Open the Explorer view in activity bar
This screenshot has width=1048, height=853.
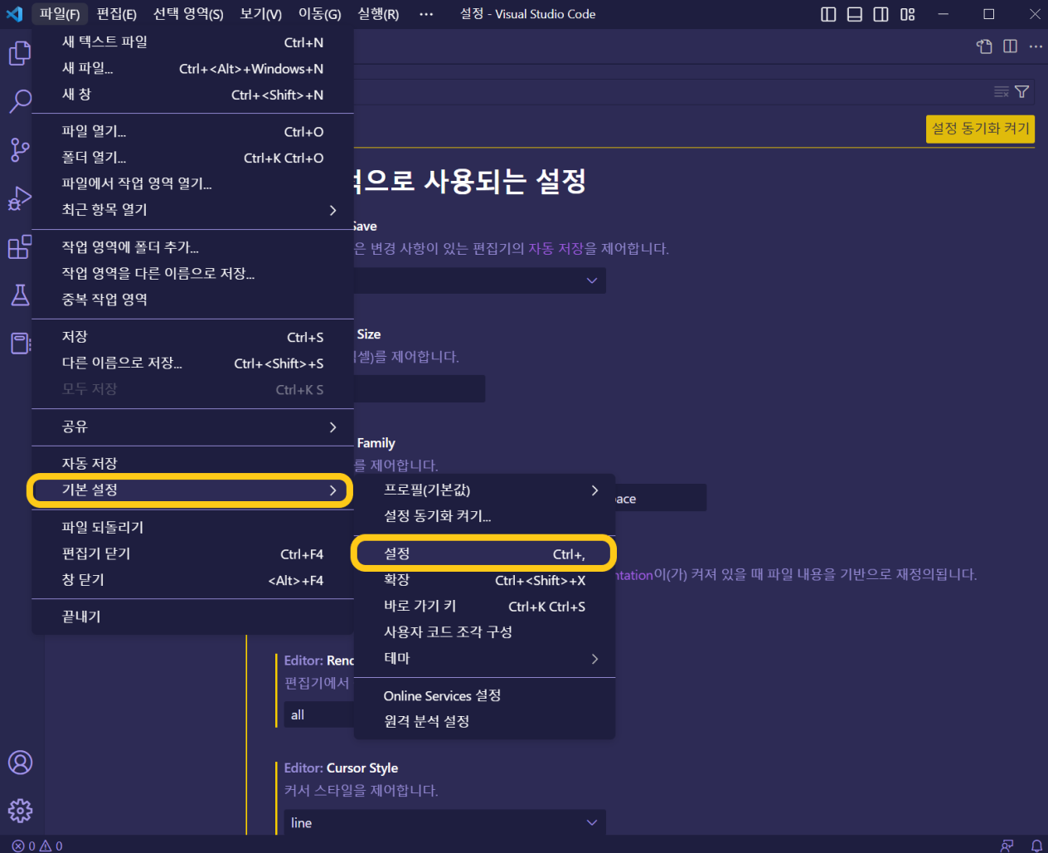pos(20,53)
